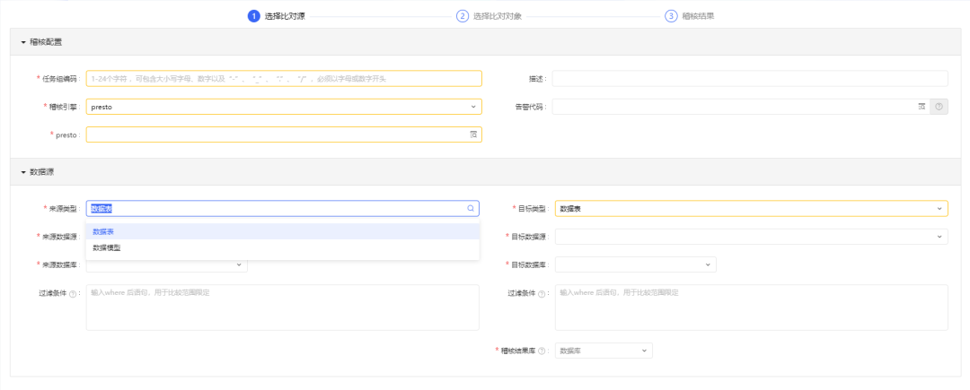Open the 目标类型 dropdown
The width and height of the screenshot is (970, 390).
[751, 209]
